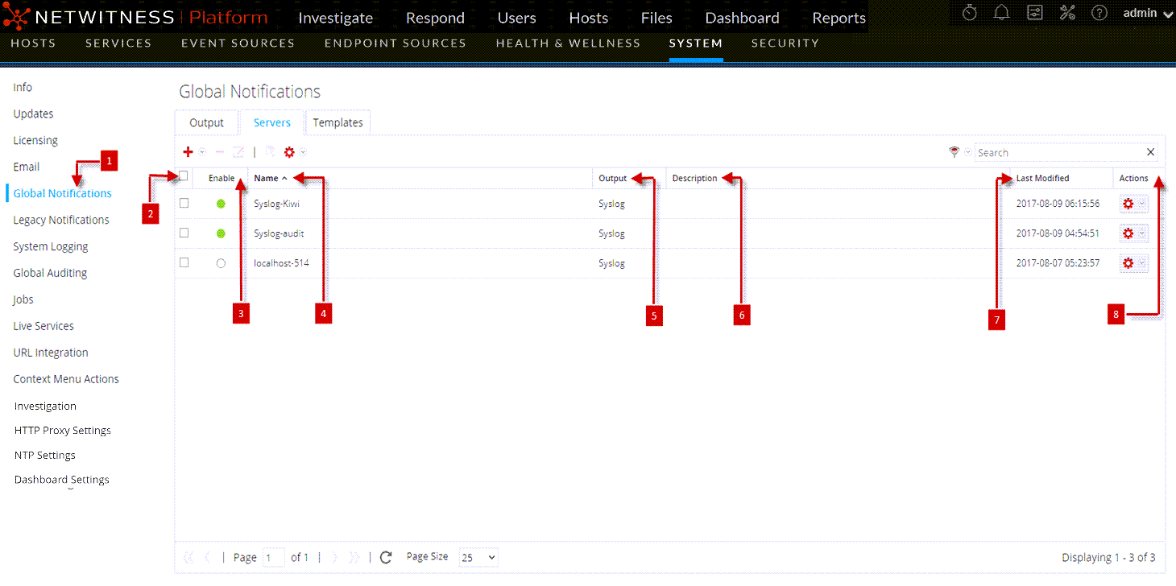
Task: Expand the admin user menu
Action: pyautogui.click(x=1147, y=14)
